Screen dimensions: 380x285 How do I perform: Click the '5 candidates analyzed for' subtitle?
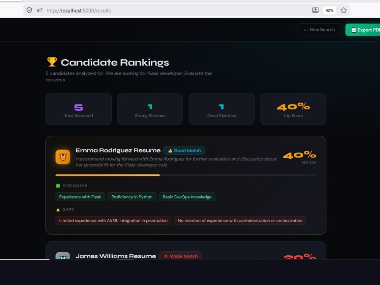click(129, 76)
